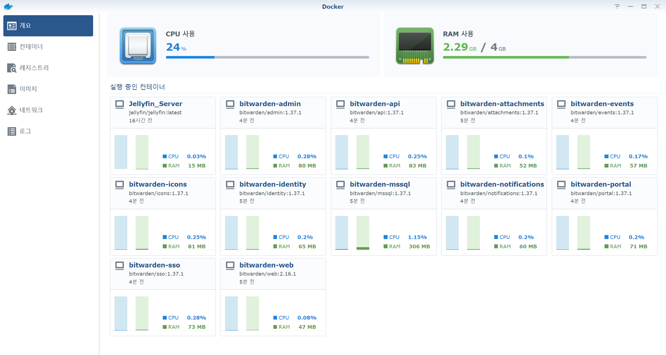Switch to the 컨테이너 section
This screenshot has height=355, width=666.
[48, 47]
